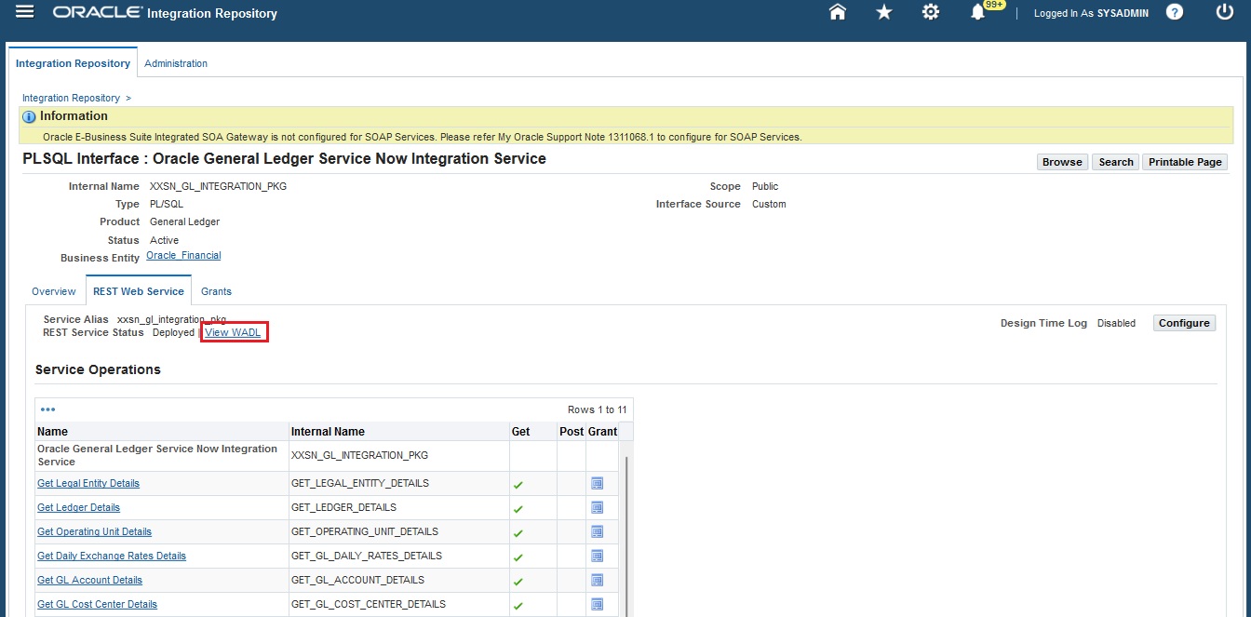Open the Grants sub-tab
Viewport: 1251px width, 617px height.
point(216,291)
